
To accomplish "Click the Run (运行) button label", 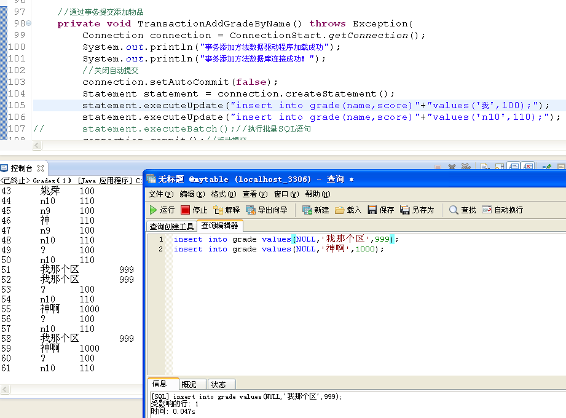I will coord(167,210).
